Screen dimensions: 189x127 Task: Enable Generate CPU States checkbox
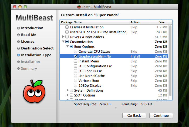pyautogui.click(x=76, y=51)
